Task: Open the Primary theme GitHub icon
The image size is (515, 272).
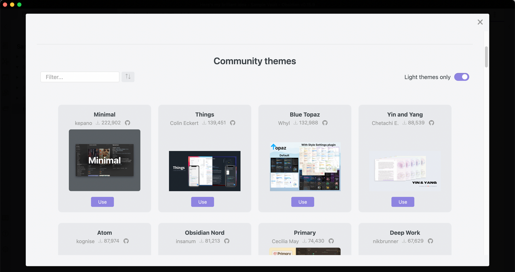Action: click(x=331, y=241)
